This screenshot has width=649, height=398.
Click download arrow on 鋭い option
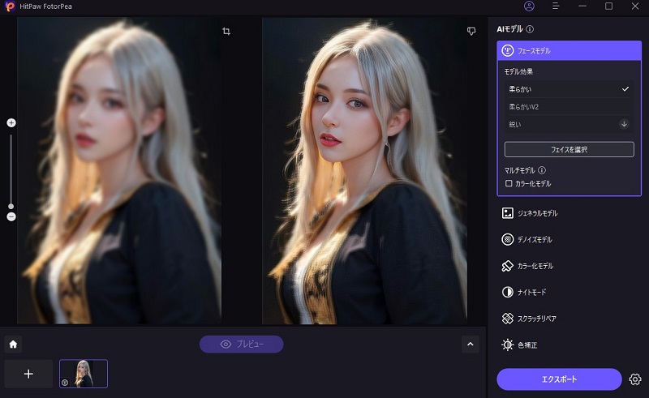point(624,124)
